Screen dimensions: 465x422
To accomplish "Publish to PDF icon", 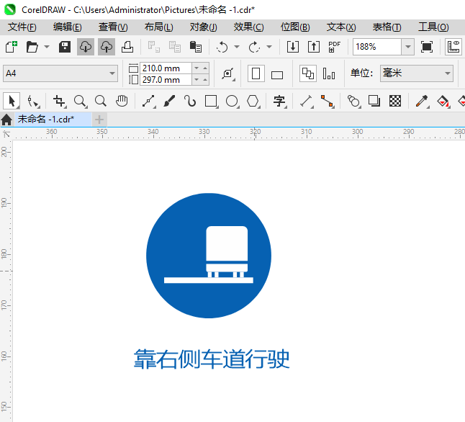I will pos(334,47).
